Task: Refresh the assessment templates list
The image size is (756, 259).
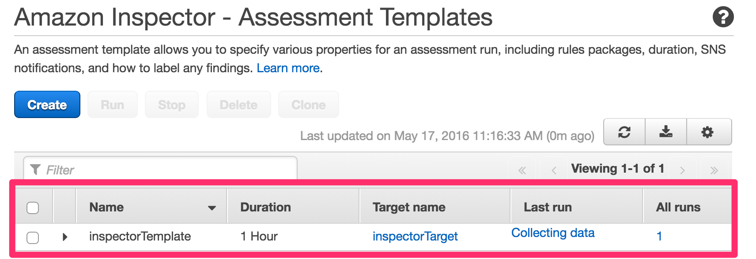Action: (624, 132)
